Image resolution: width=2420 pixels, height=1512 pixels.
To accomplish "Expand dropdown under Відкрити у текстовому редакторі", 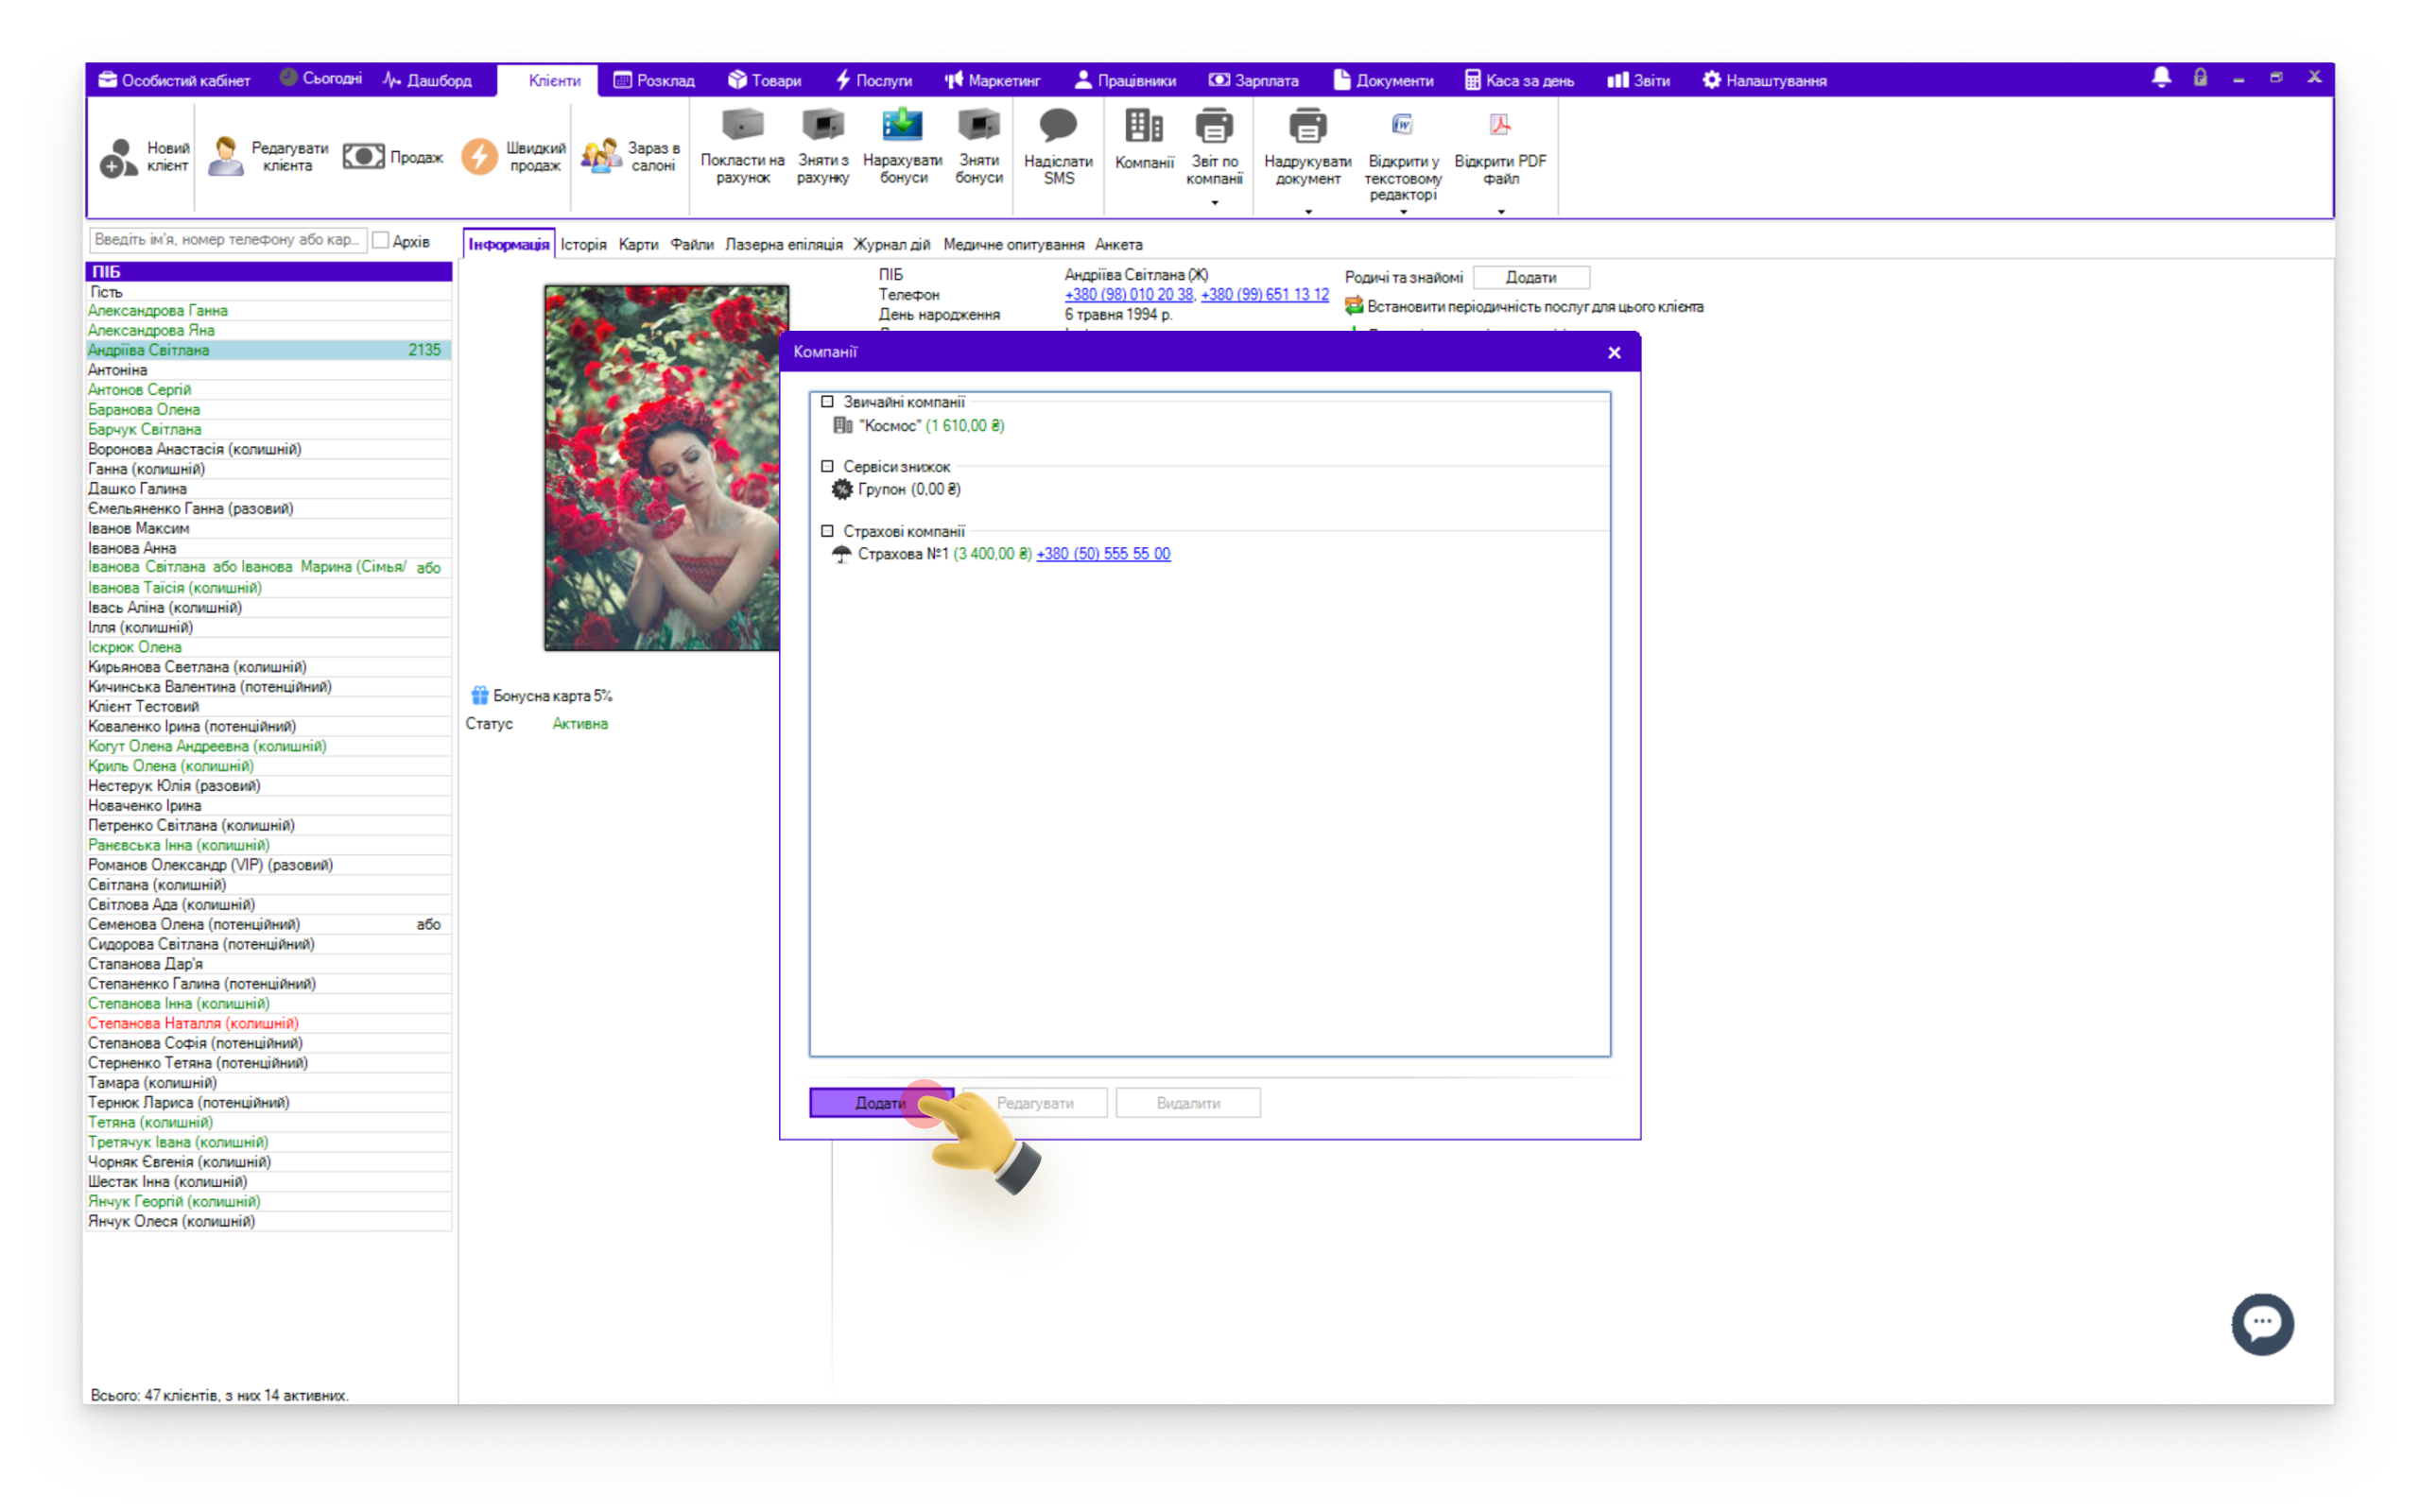I will (x=1402, y=212).
